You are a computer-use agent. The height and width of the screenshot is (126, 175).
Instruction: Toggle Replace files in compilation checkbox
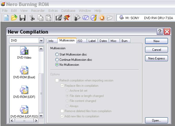point(79,86)
